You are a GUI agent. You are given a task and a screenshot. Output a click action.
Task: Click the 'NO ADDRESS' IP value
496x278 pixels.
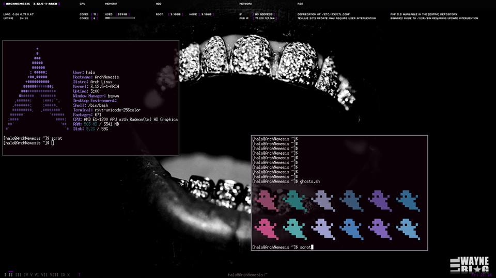click(x=263, y=14)
